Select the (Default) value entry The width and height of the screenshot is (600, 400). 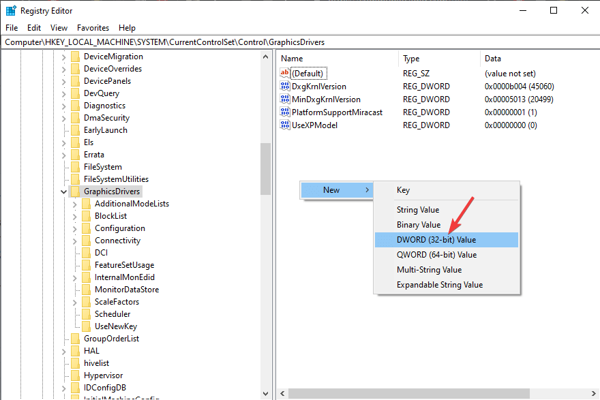pos(307,74)
